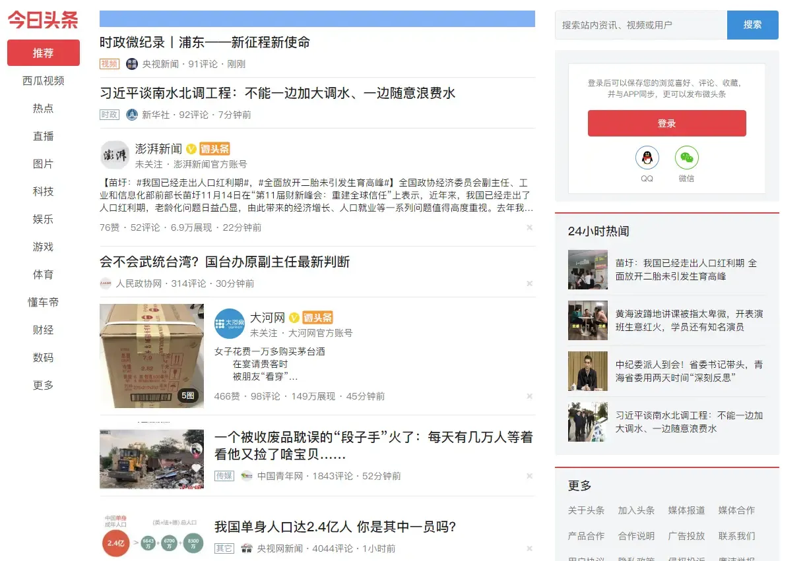Toggle follow (未关注) for 澎湃新闻
The image size is (807, 561).
click(x=148, y=165)
